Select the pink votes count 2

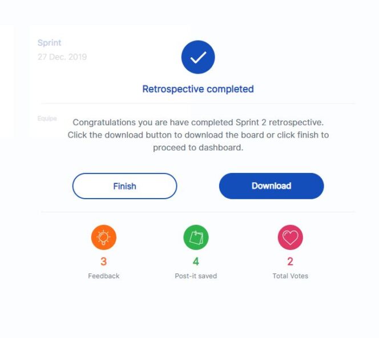point(291,261)
